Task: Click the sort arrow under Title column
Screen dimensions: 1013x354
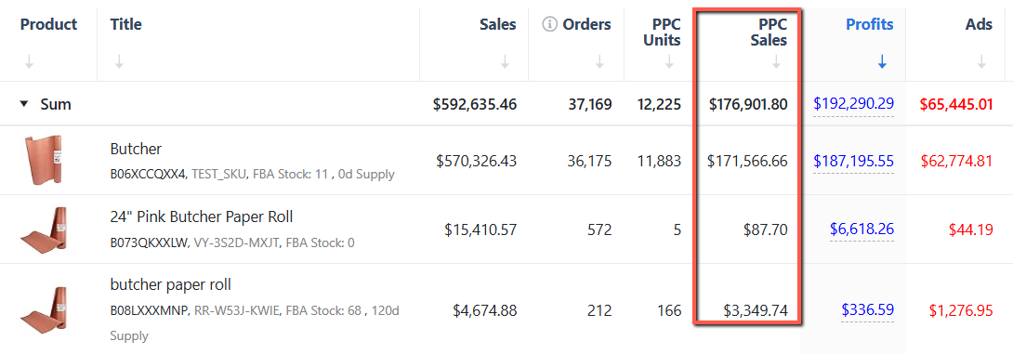Action: click(x=119, y=62)
